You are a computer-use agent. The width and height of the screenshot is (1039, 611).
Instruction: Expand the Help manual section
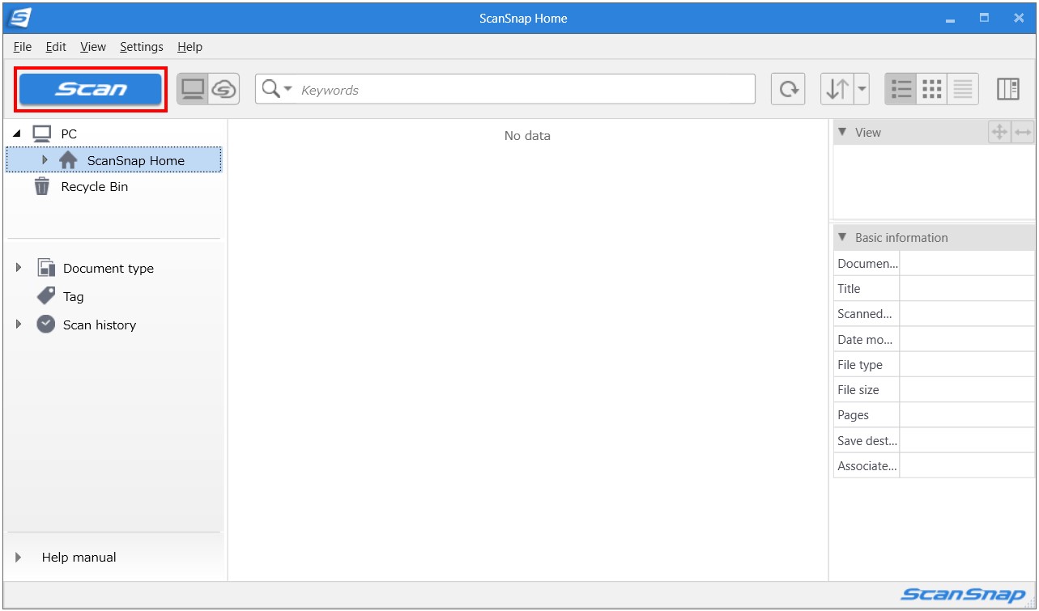coord(19,557)
